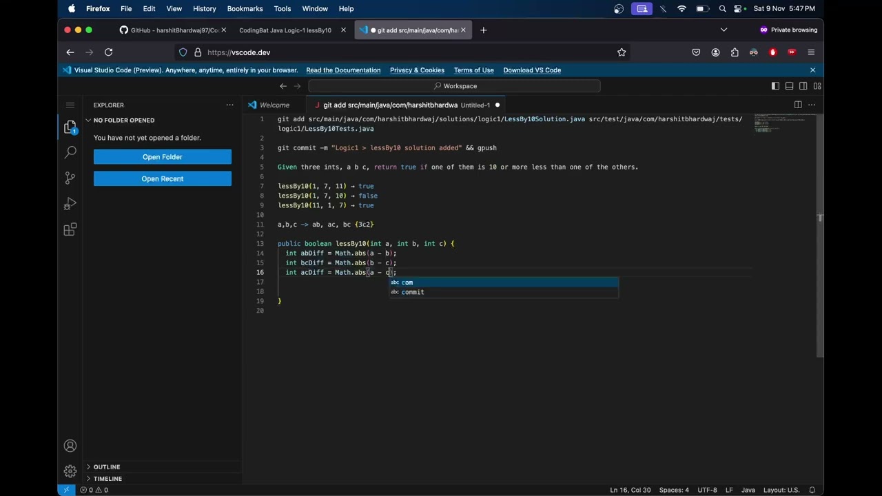Collapse the No Folder Opened section
The image size is (882, 496).
point(124,120)
